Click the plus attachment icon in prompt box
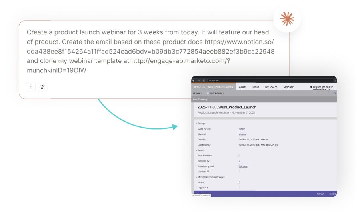This screenshot has width=356, height=212. (31, 87)
